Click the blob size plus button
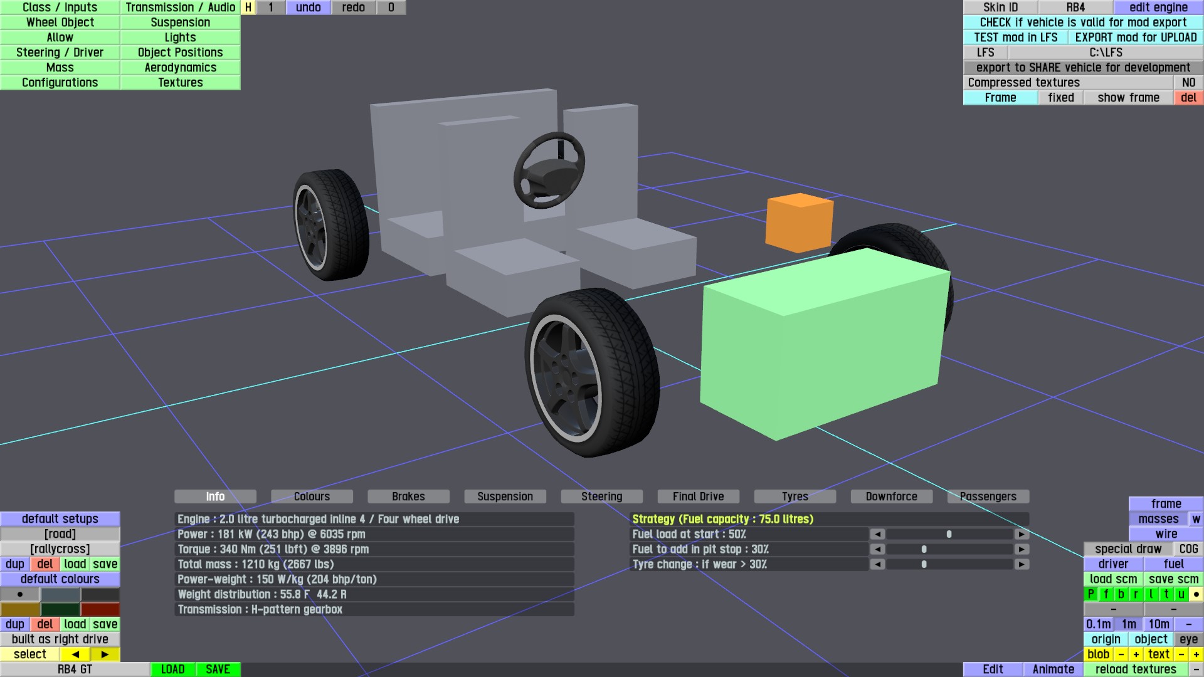The image size is (1204, 677). coord(1136,654)
